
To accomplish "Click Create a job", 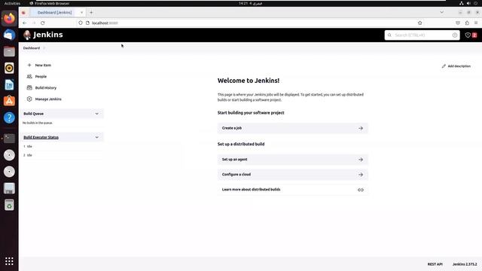I will [x=293, y=128].
